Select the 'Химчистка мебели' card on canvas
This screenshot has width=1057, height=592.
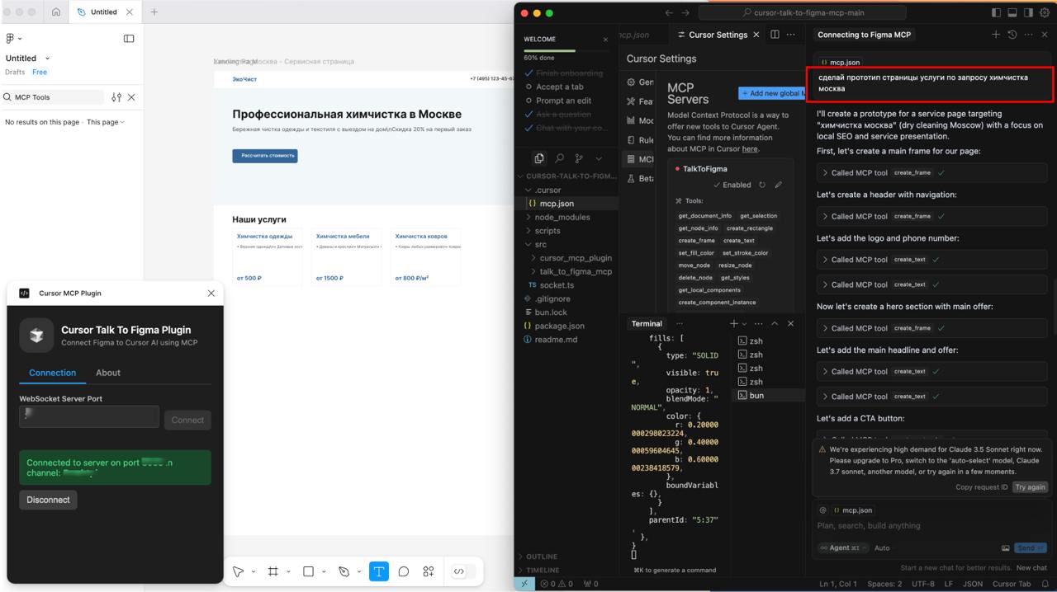point(347,257)
